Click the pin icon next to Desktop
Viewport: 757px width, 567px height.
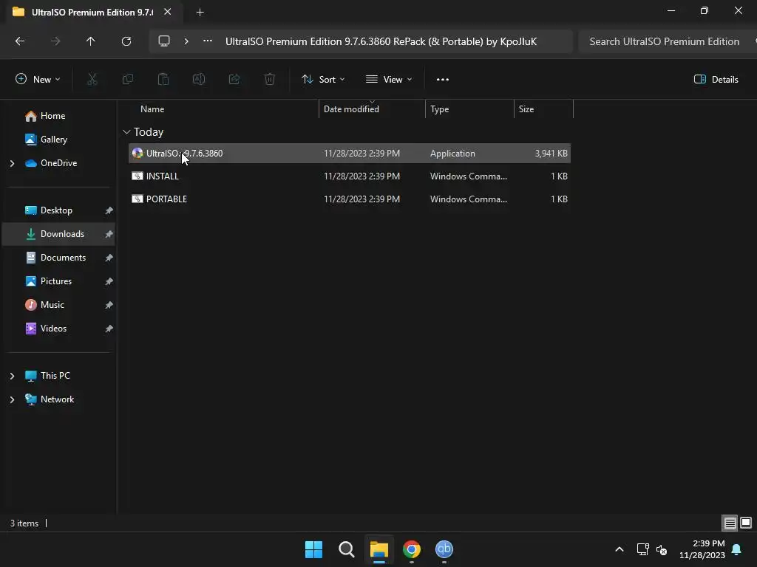[109, 210]
